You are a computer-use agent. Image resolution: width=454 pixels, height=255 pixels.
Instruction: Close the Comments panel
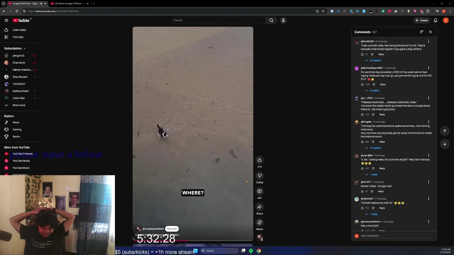(431, 32)
